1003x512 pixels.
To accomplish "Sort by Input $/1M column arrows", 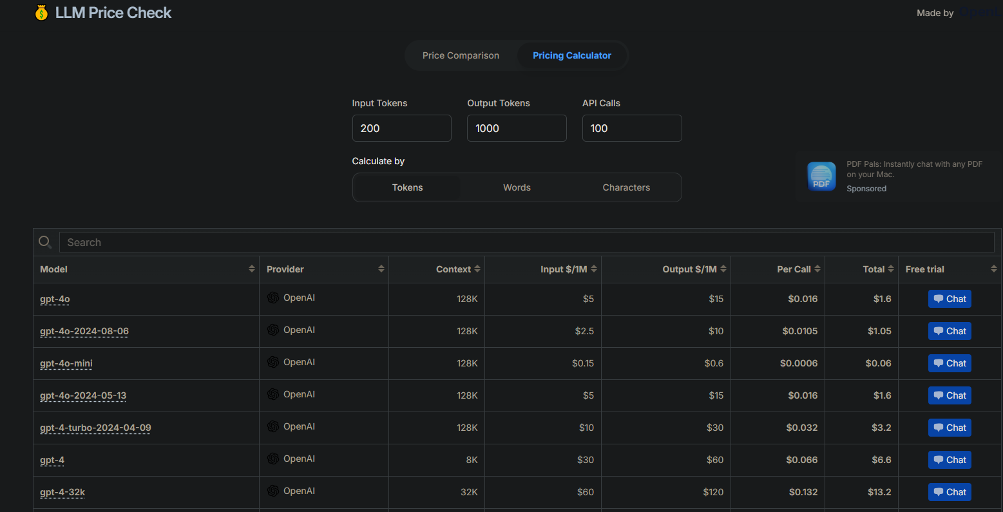I will (x=594, y=269).
